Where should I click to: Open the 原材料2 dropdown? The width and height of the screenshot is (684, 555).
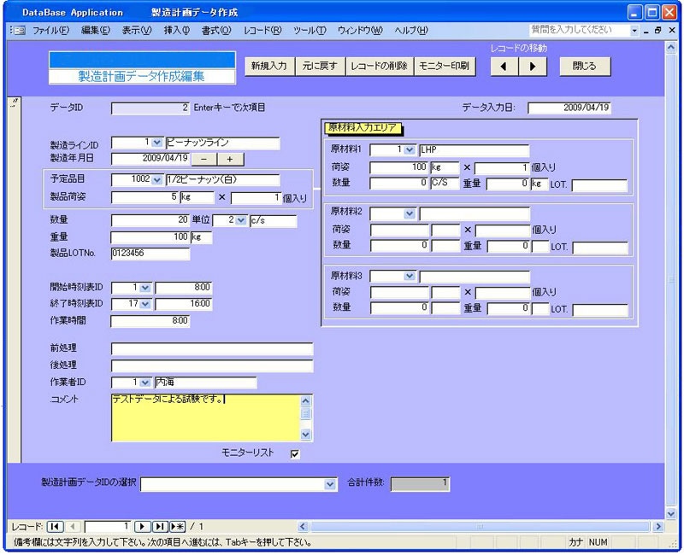pos(410,214)
